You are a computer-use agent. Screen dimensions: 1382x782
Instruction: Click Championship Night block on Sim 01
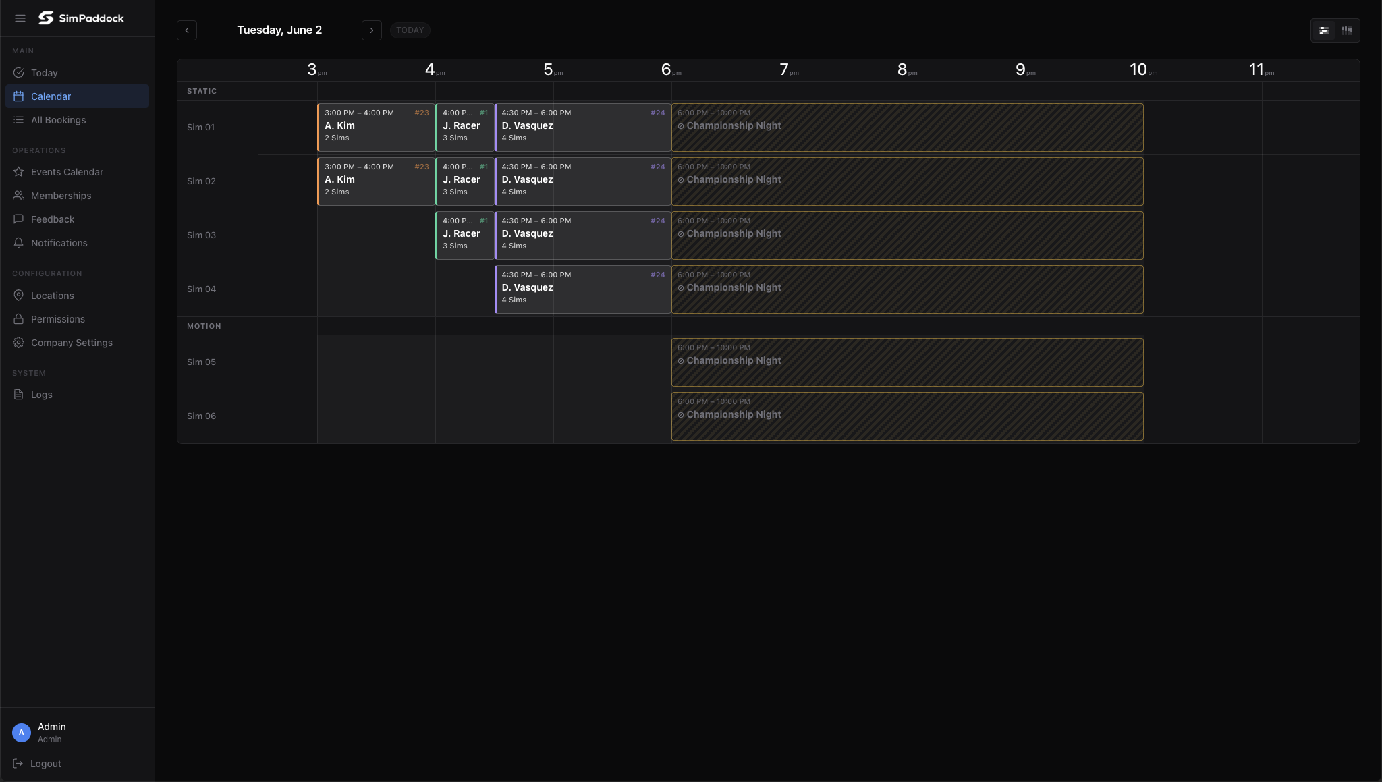(908, 128)
